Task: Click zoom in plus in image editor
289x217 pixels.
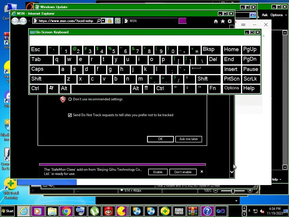Action: click(250, 191)
